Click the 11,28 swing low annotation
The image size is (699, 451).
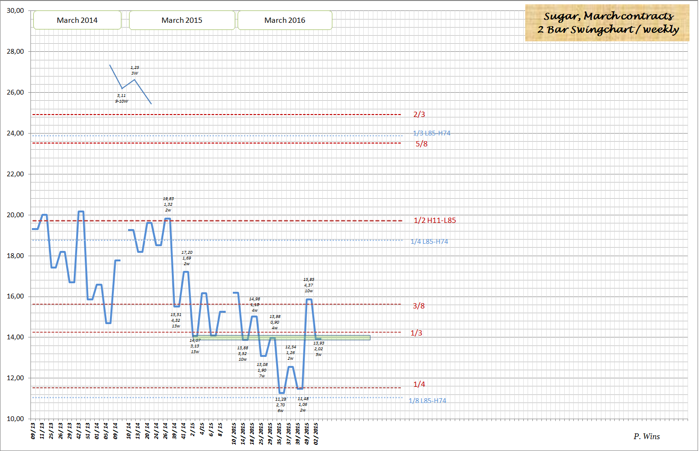[281, 405]
